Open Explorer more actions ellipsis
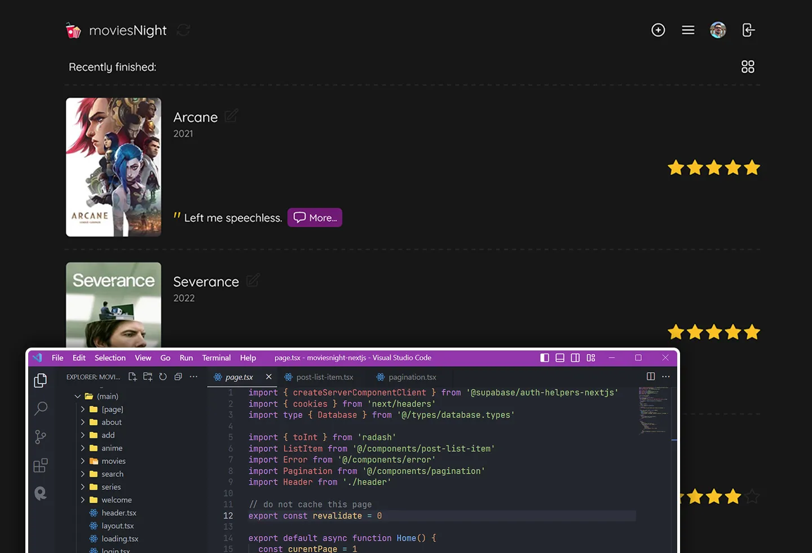This screenshot has height=553, width=812. click(193, 376)
